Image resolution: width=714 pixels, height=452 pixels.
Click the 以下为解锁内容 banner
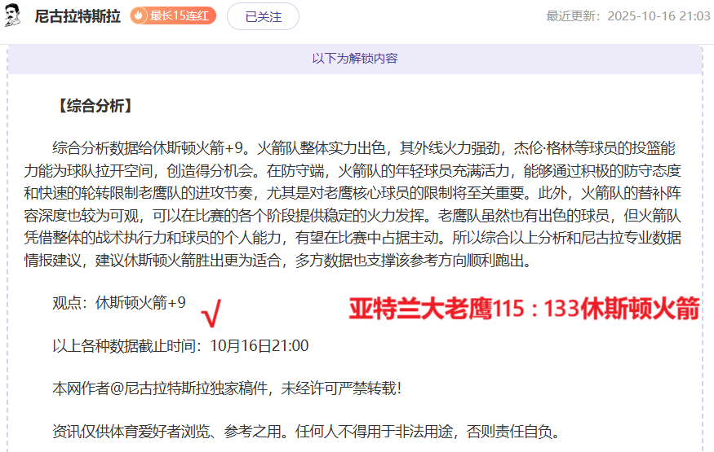[355, 59]
